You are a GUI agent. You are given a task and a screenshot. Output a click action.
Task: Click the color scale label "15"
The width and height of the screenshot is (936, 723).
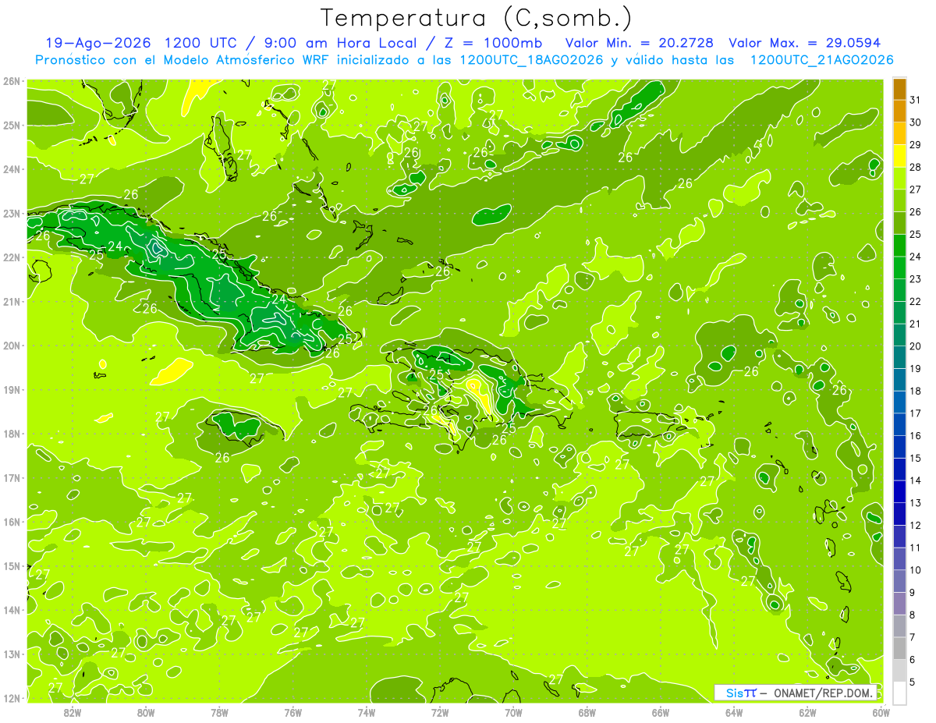point(915,458)
